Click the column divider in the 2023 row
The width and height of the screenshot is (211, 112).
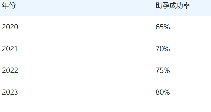click(x=146, y=92)
